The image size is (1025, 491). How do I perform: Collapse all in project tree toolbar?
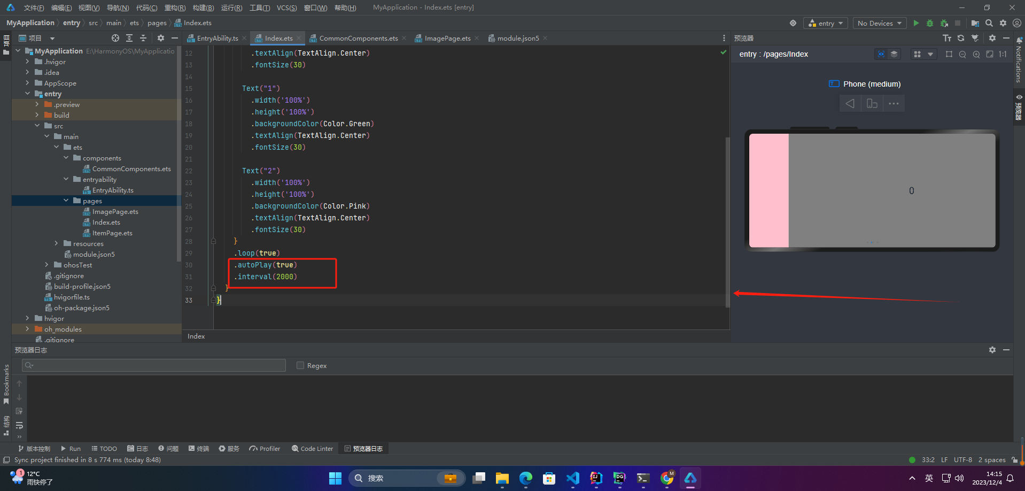(143, 38)
